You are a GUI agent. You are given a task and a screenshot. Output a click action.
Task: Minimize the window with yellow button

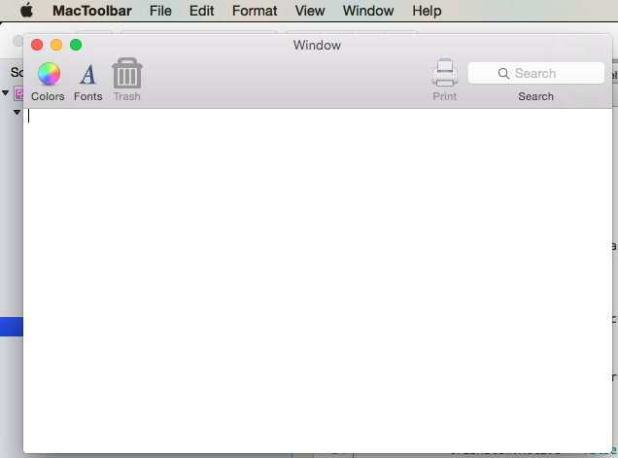pyautogui.click(x=56, y=45)
